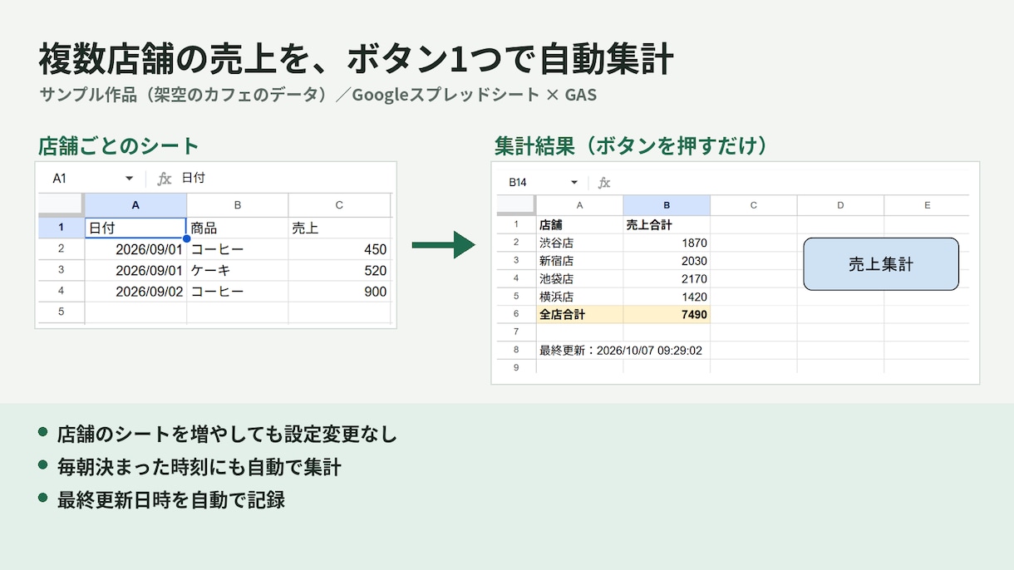
Task: Select name box showing A1
Action: 60,179
